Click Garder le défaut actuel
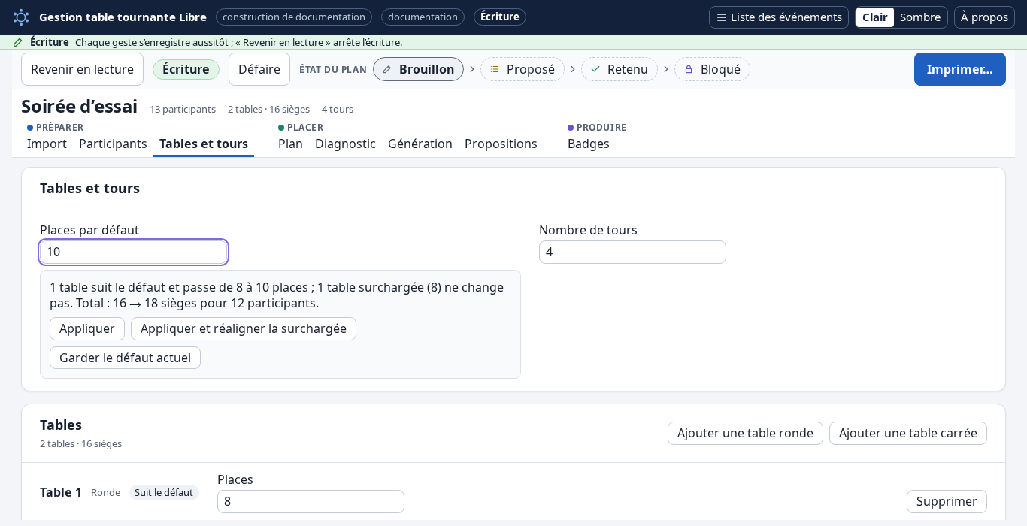1027x526 pixels. (125, 358)
